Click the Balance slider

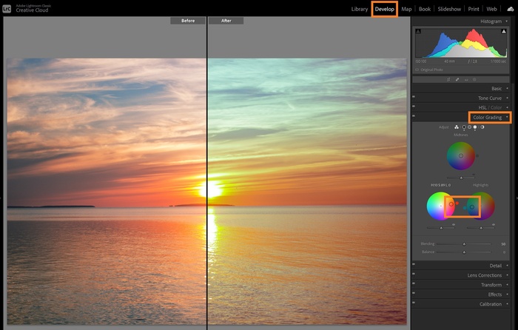[464, 252]
